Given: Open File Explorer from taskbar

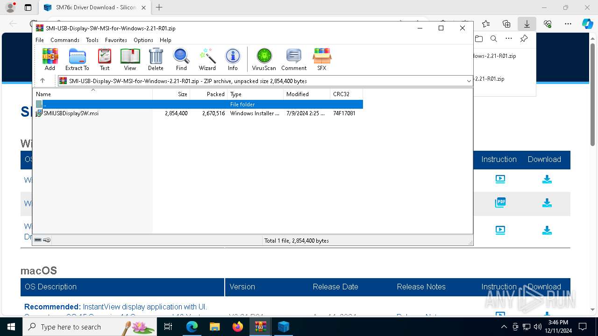Looking at the screenshot, I should [x=214, y=327].
